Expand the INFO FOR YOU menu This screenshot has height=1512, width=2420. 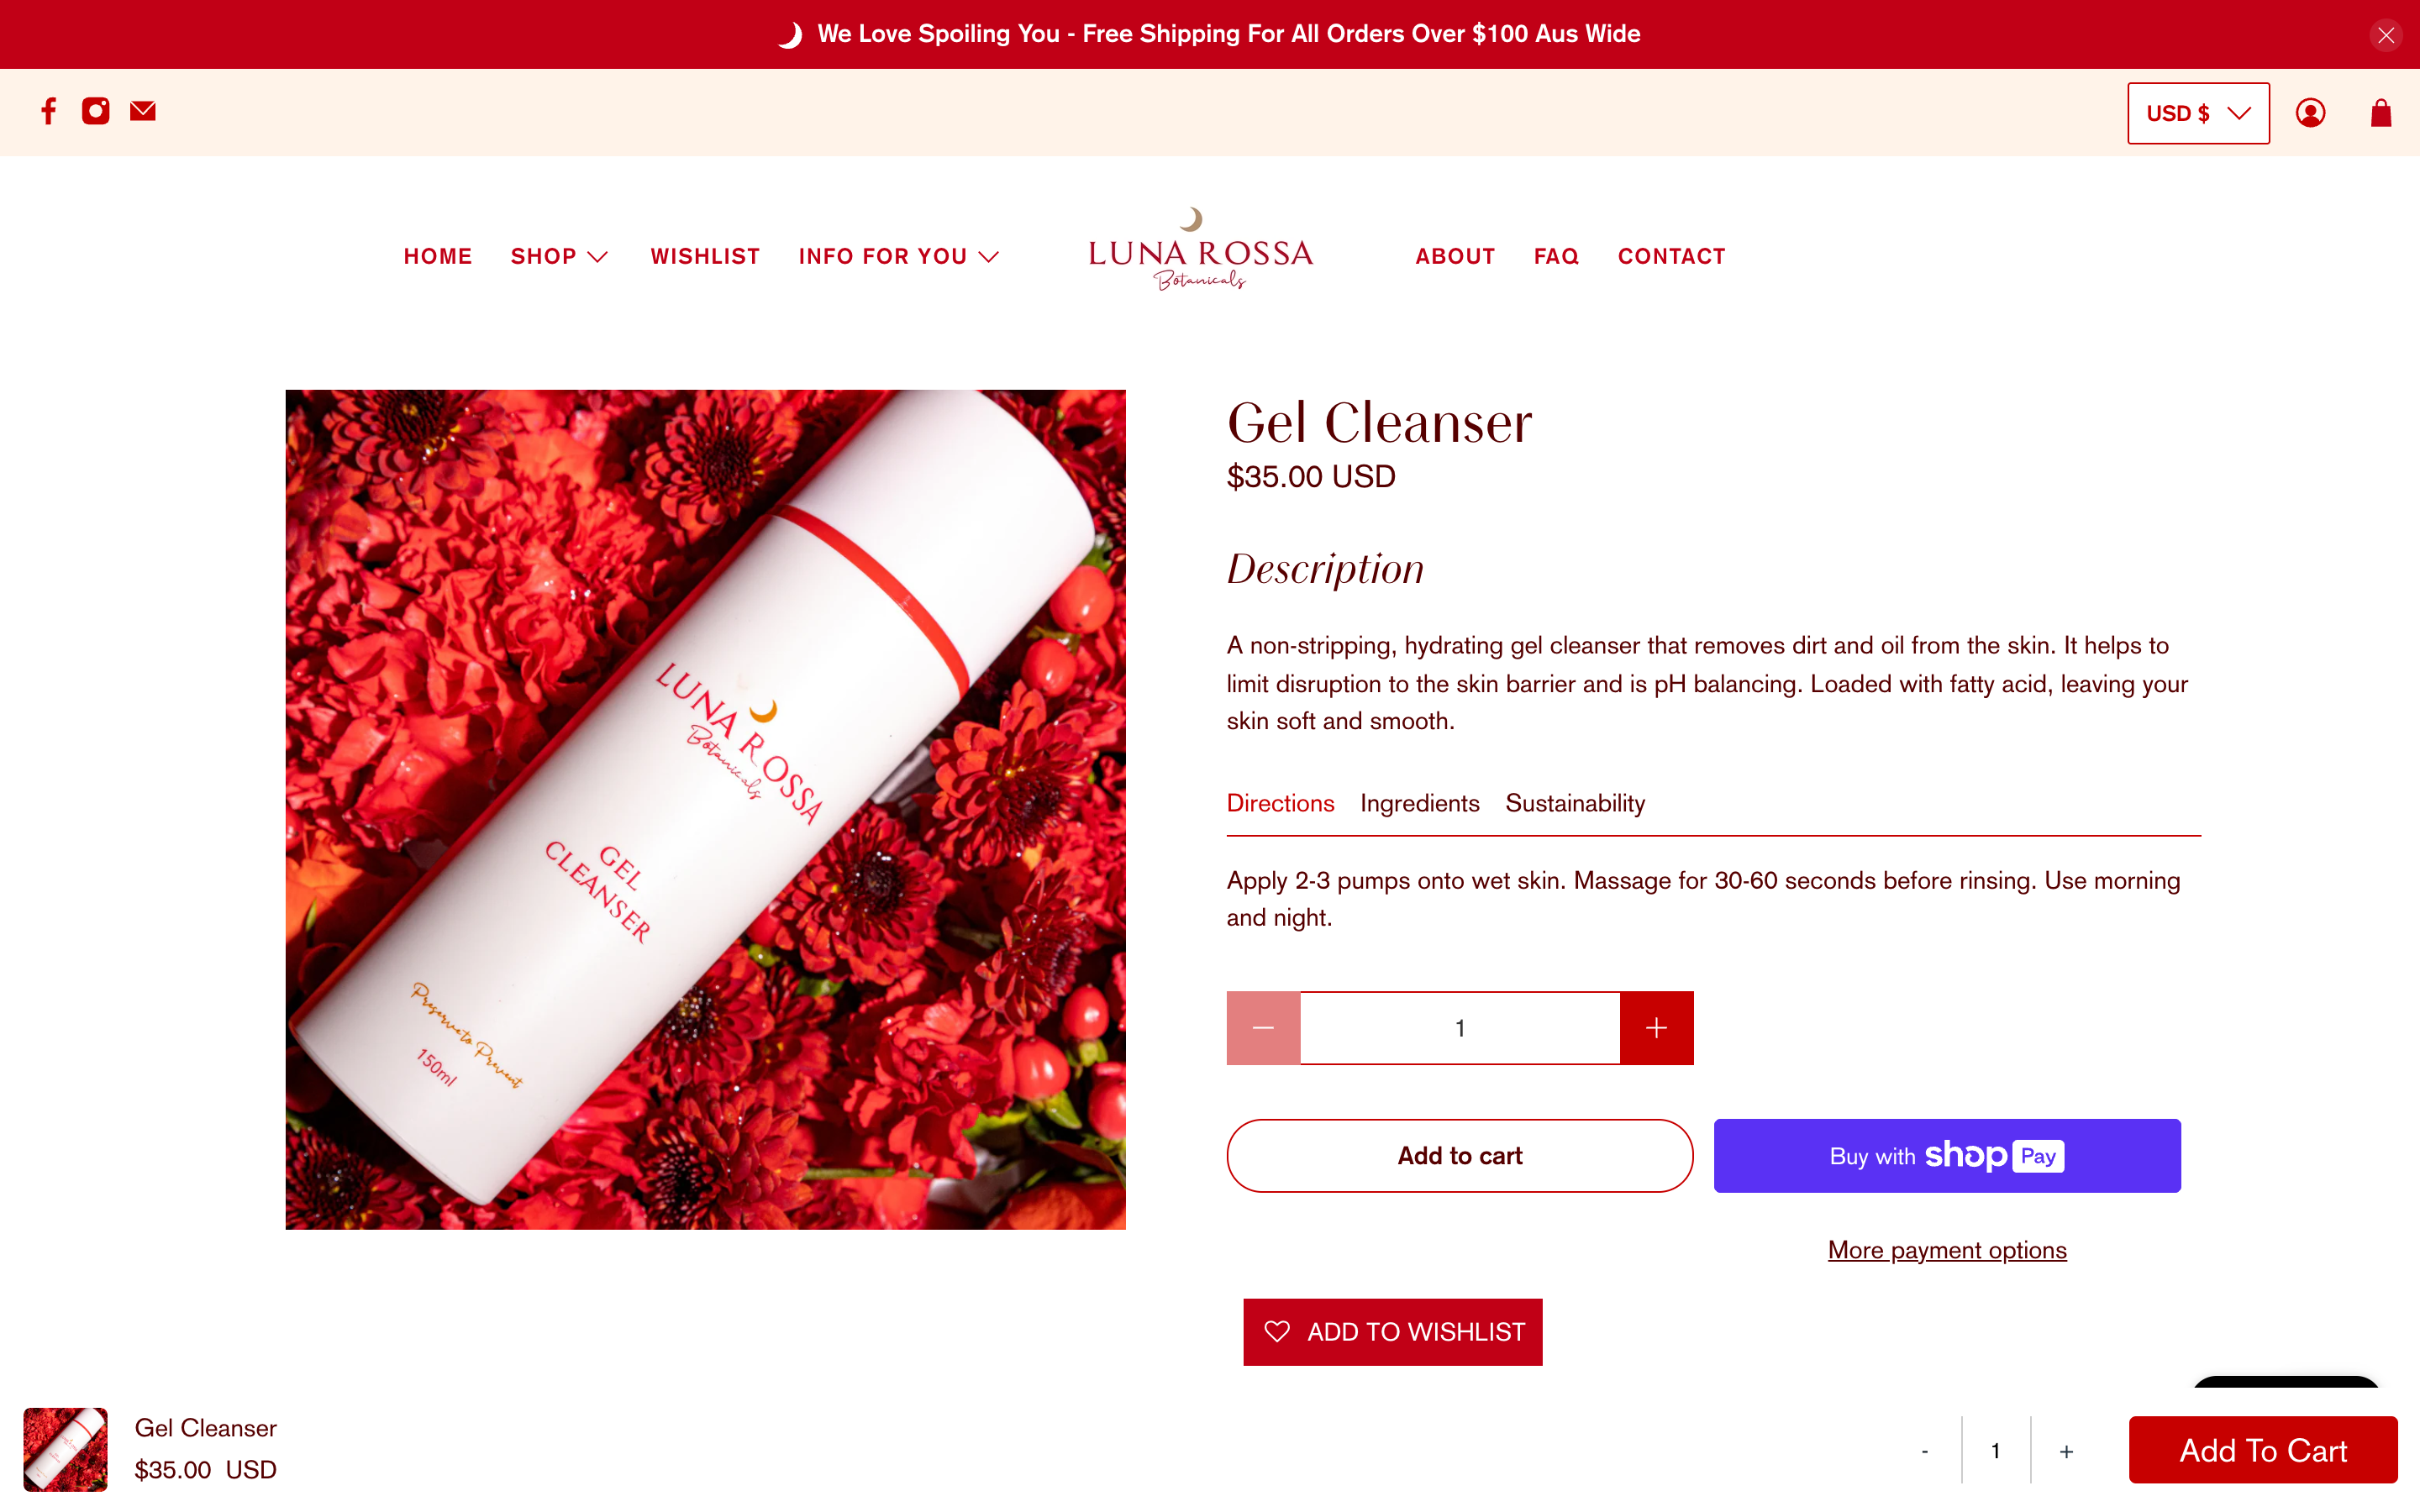(898, 256)
